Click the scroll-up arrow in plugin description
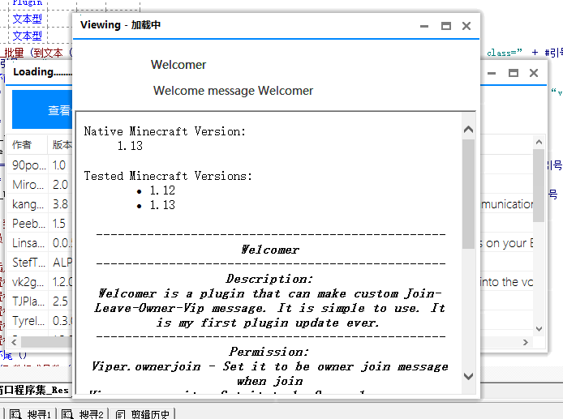 pos(468,129)
